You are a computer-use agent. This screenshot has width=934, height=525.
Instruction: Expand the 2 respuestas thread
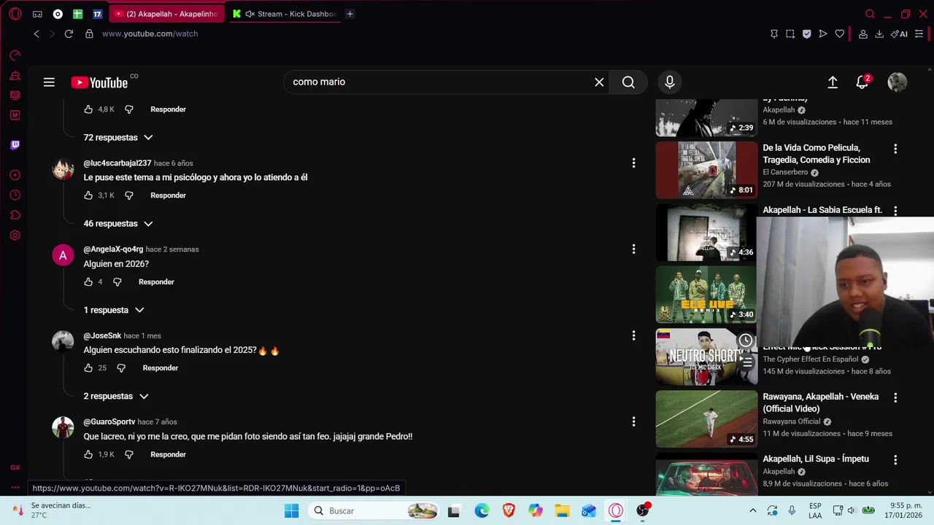coord(116,397)
